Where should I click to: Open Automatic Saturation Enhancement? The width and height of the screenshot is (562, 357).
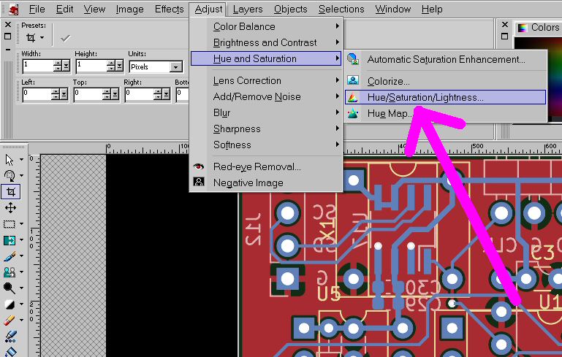pyautogui.click(x=446, y=59)
